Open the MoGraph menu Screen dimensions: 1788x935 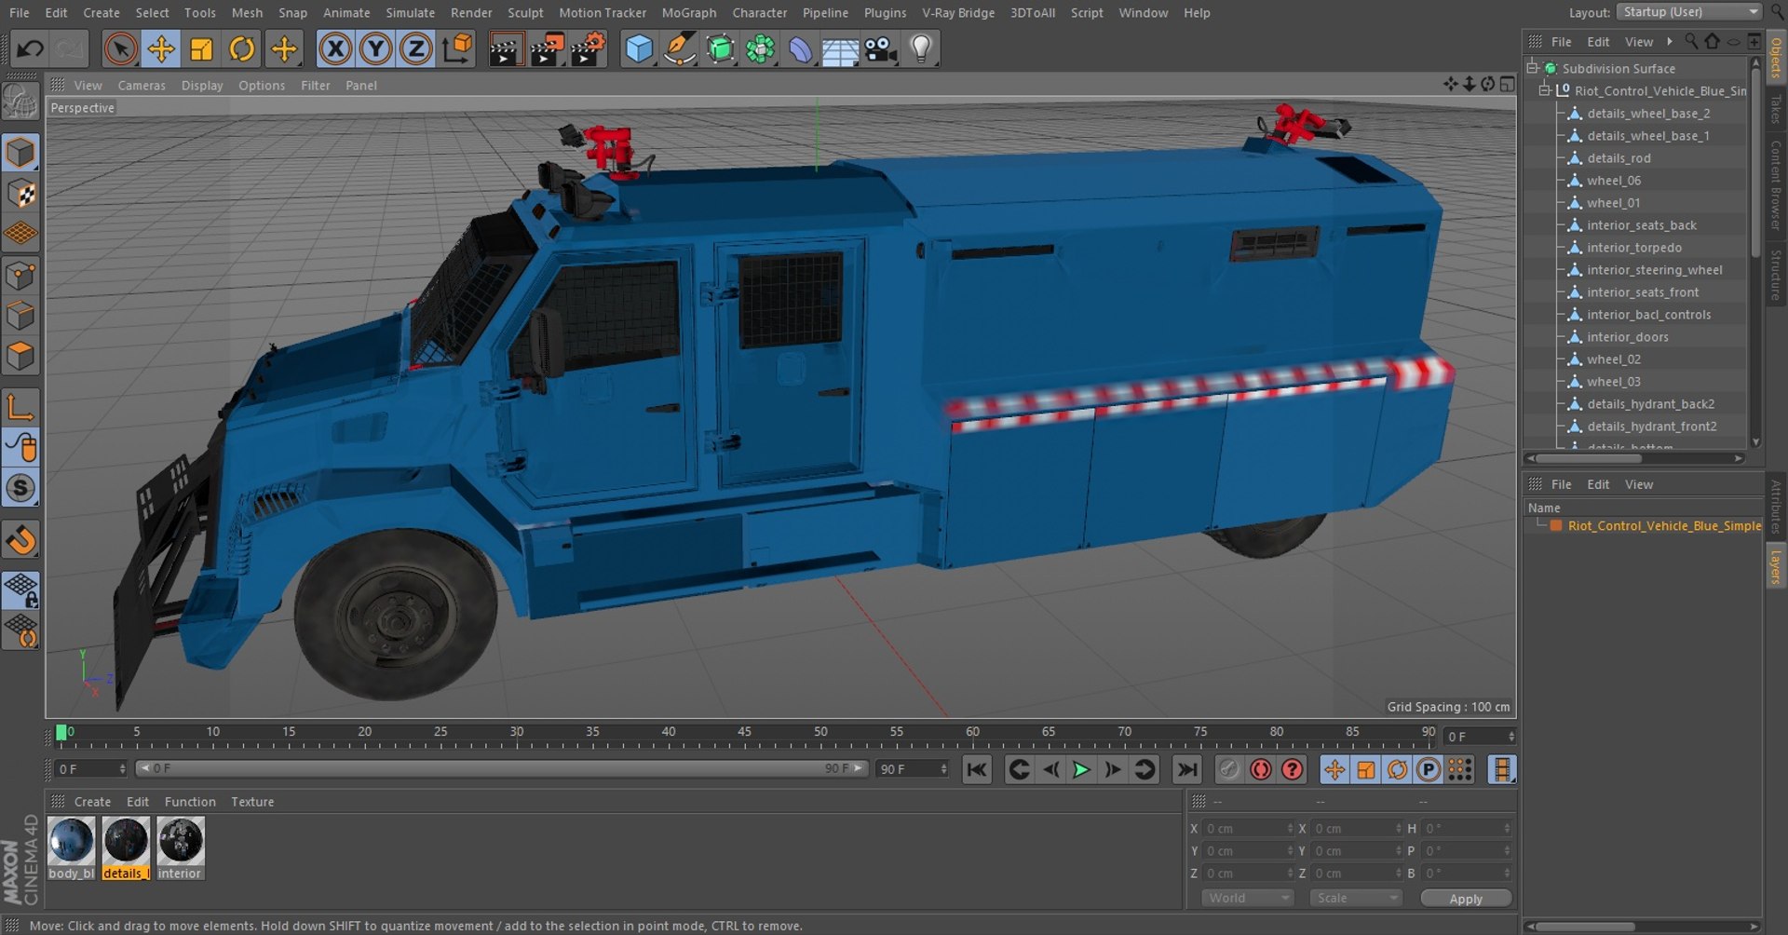click(x=689, y=13)
